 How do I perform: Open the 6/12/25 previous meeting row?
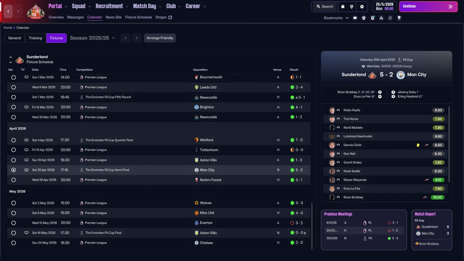pyautogui.click(x=364, y=223)
